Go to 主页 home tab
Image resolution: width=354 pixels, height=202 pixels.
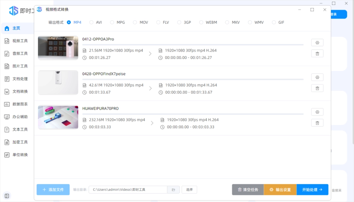17,28
